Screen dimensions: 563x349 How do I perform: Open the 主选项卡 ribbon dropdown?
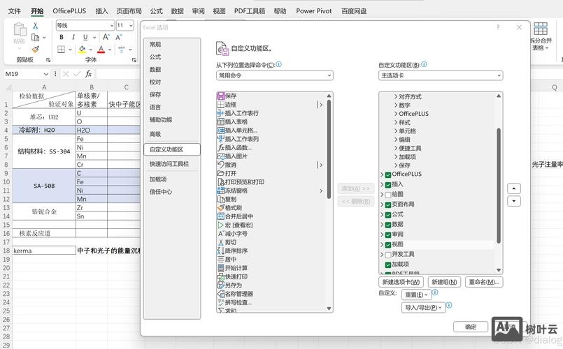[441, 75]
